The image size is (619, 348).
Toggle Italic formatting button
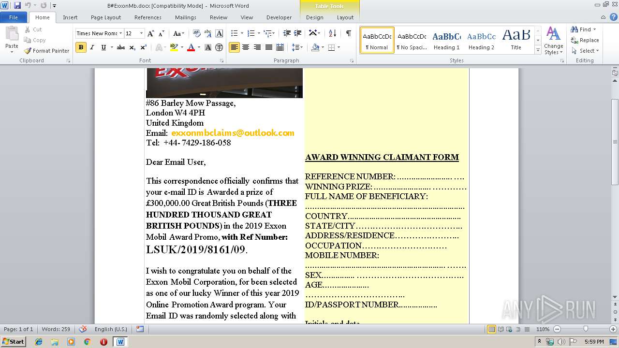92,47
